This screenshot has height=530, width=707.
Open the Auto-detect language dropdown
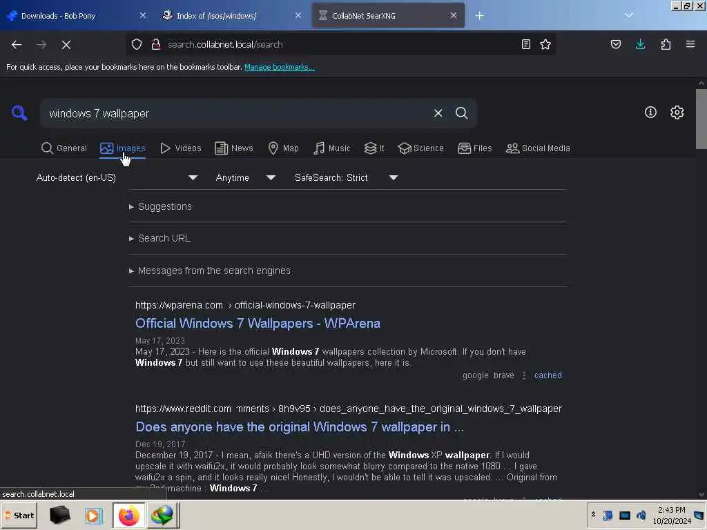click(117, 177)
